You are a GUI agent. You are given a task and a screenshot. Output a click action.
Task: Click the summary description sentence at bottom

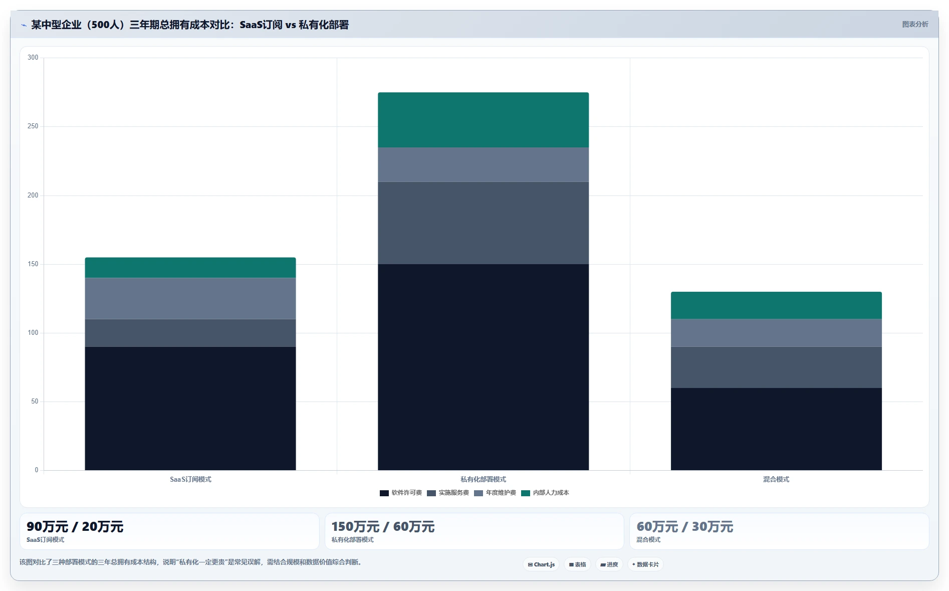[191, 562]
